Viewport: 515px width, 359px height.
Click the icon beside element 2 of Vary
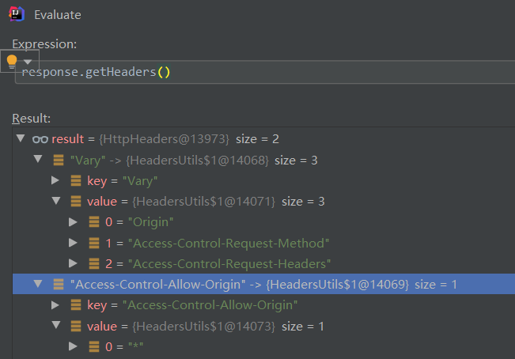pyautogui.click(x=93, y=263)
